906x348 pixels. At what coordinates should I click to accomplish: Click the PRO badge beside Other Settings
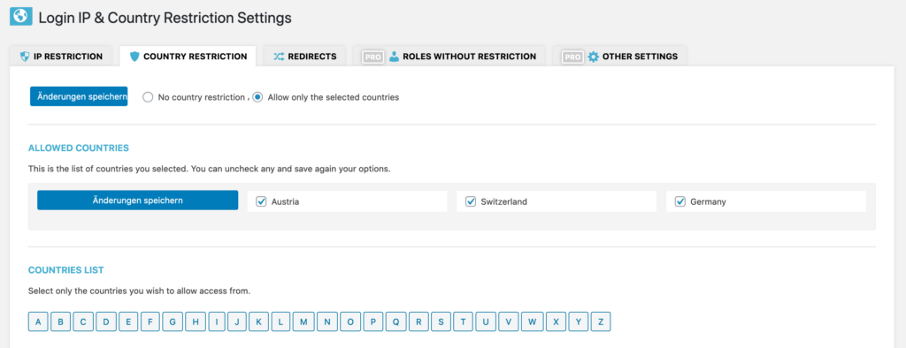click(572, 57)
